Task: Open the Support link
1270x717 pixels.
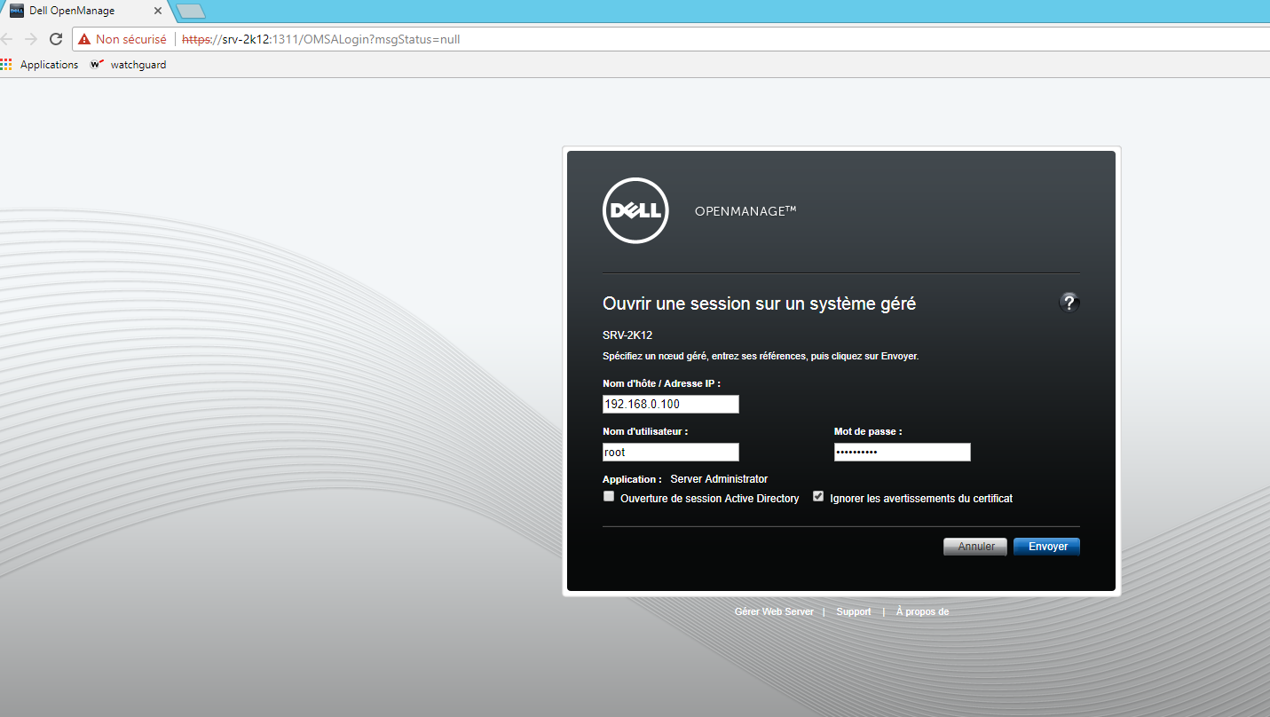Action: coord(854,611)
